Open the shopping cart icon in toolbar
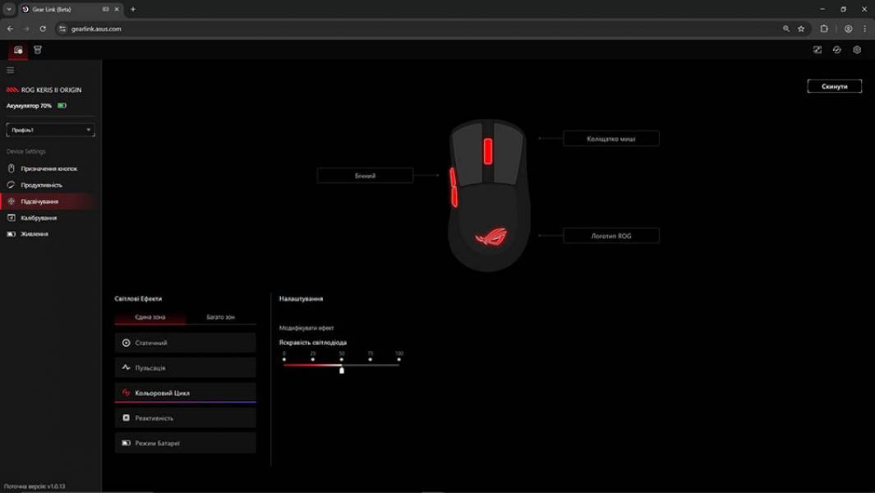This screenshot has width=875, height=493. coord(36,49)
